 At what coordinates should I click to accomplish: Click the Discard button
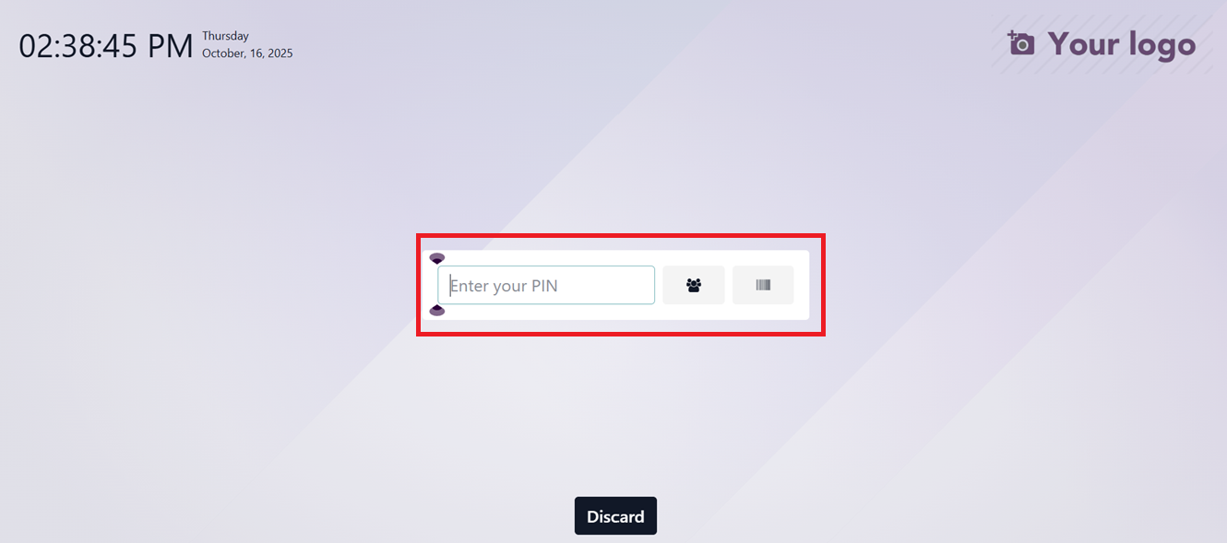coord(615,516)
